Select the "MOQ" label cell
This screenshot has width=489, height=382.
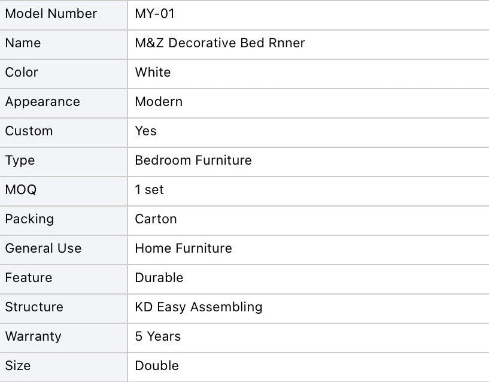pyautogui.click(x=21, y=190)
